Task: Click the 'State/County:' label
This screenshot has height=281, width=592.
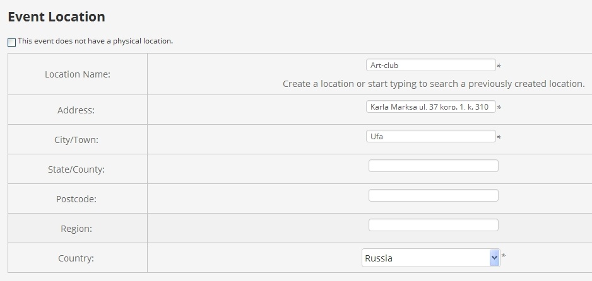Action: [x=76, y=169]
